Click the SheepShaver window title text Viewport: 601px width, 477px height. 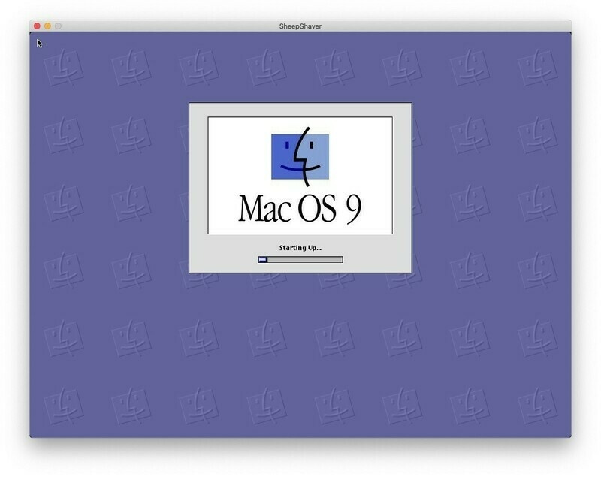[300, 26]
